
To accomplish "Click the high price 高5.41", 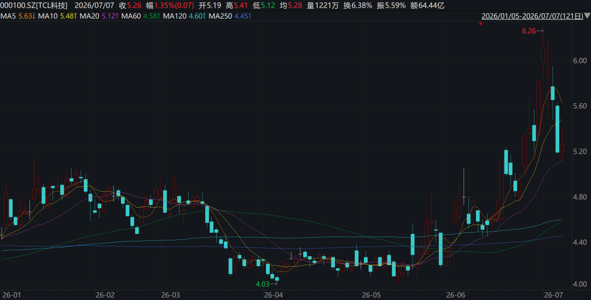I will pyautogui.click(x=237, y=5).
